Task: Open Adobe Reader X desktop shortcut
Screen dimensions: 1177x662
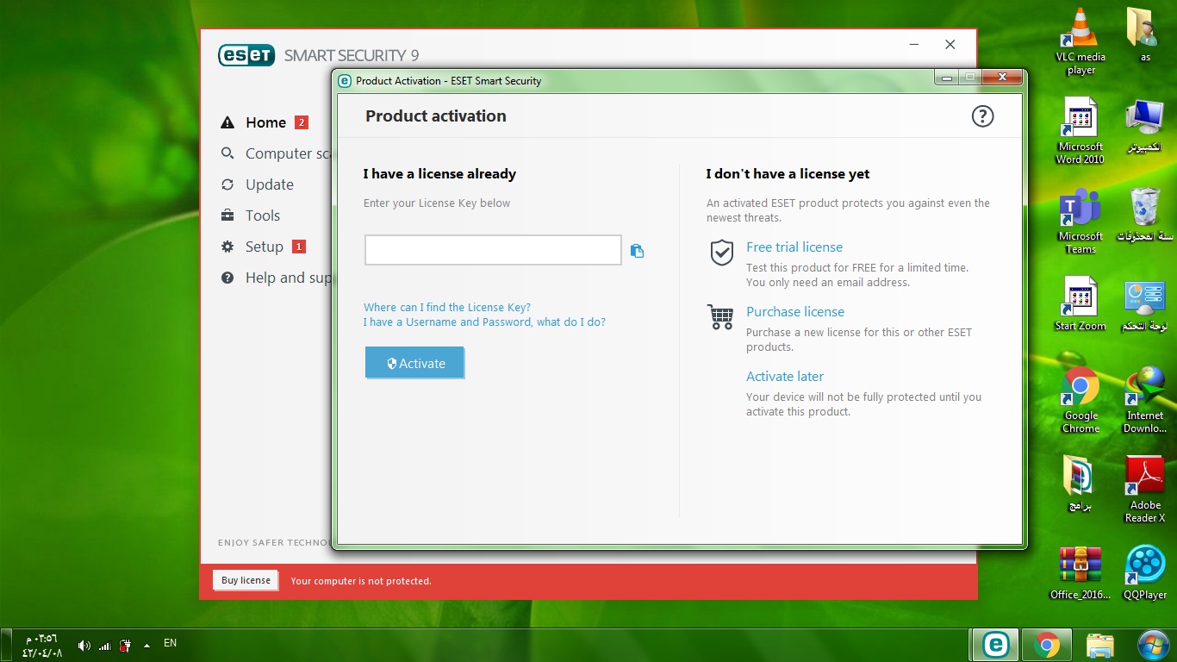Action: [x=1145, y=490]
